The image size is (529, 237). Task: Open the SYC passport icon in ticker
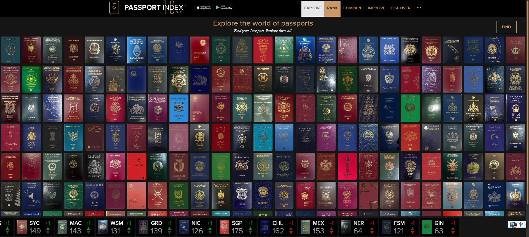(22, 227)
